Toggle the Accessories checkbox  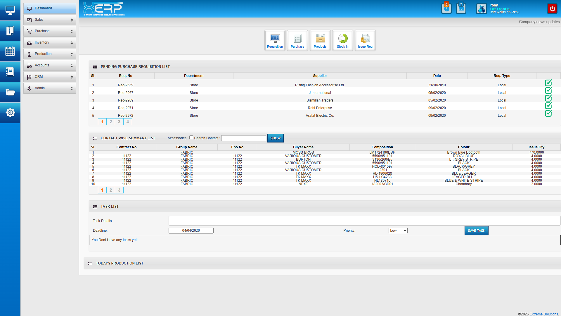point(191,138)
